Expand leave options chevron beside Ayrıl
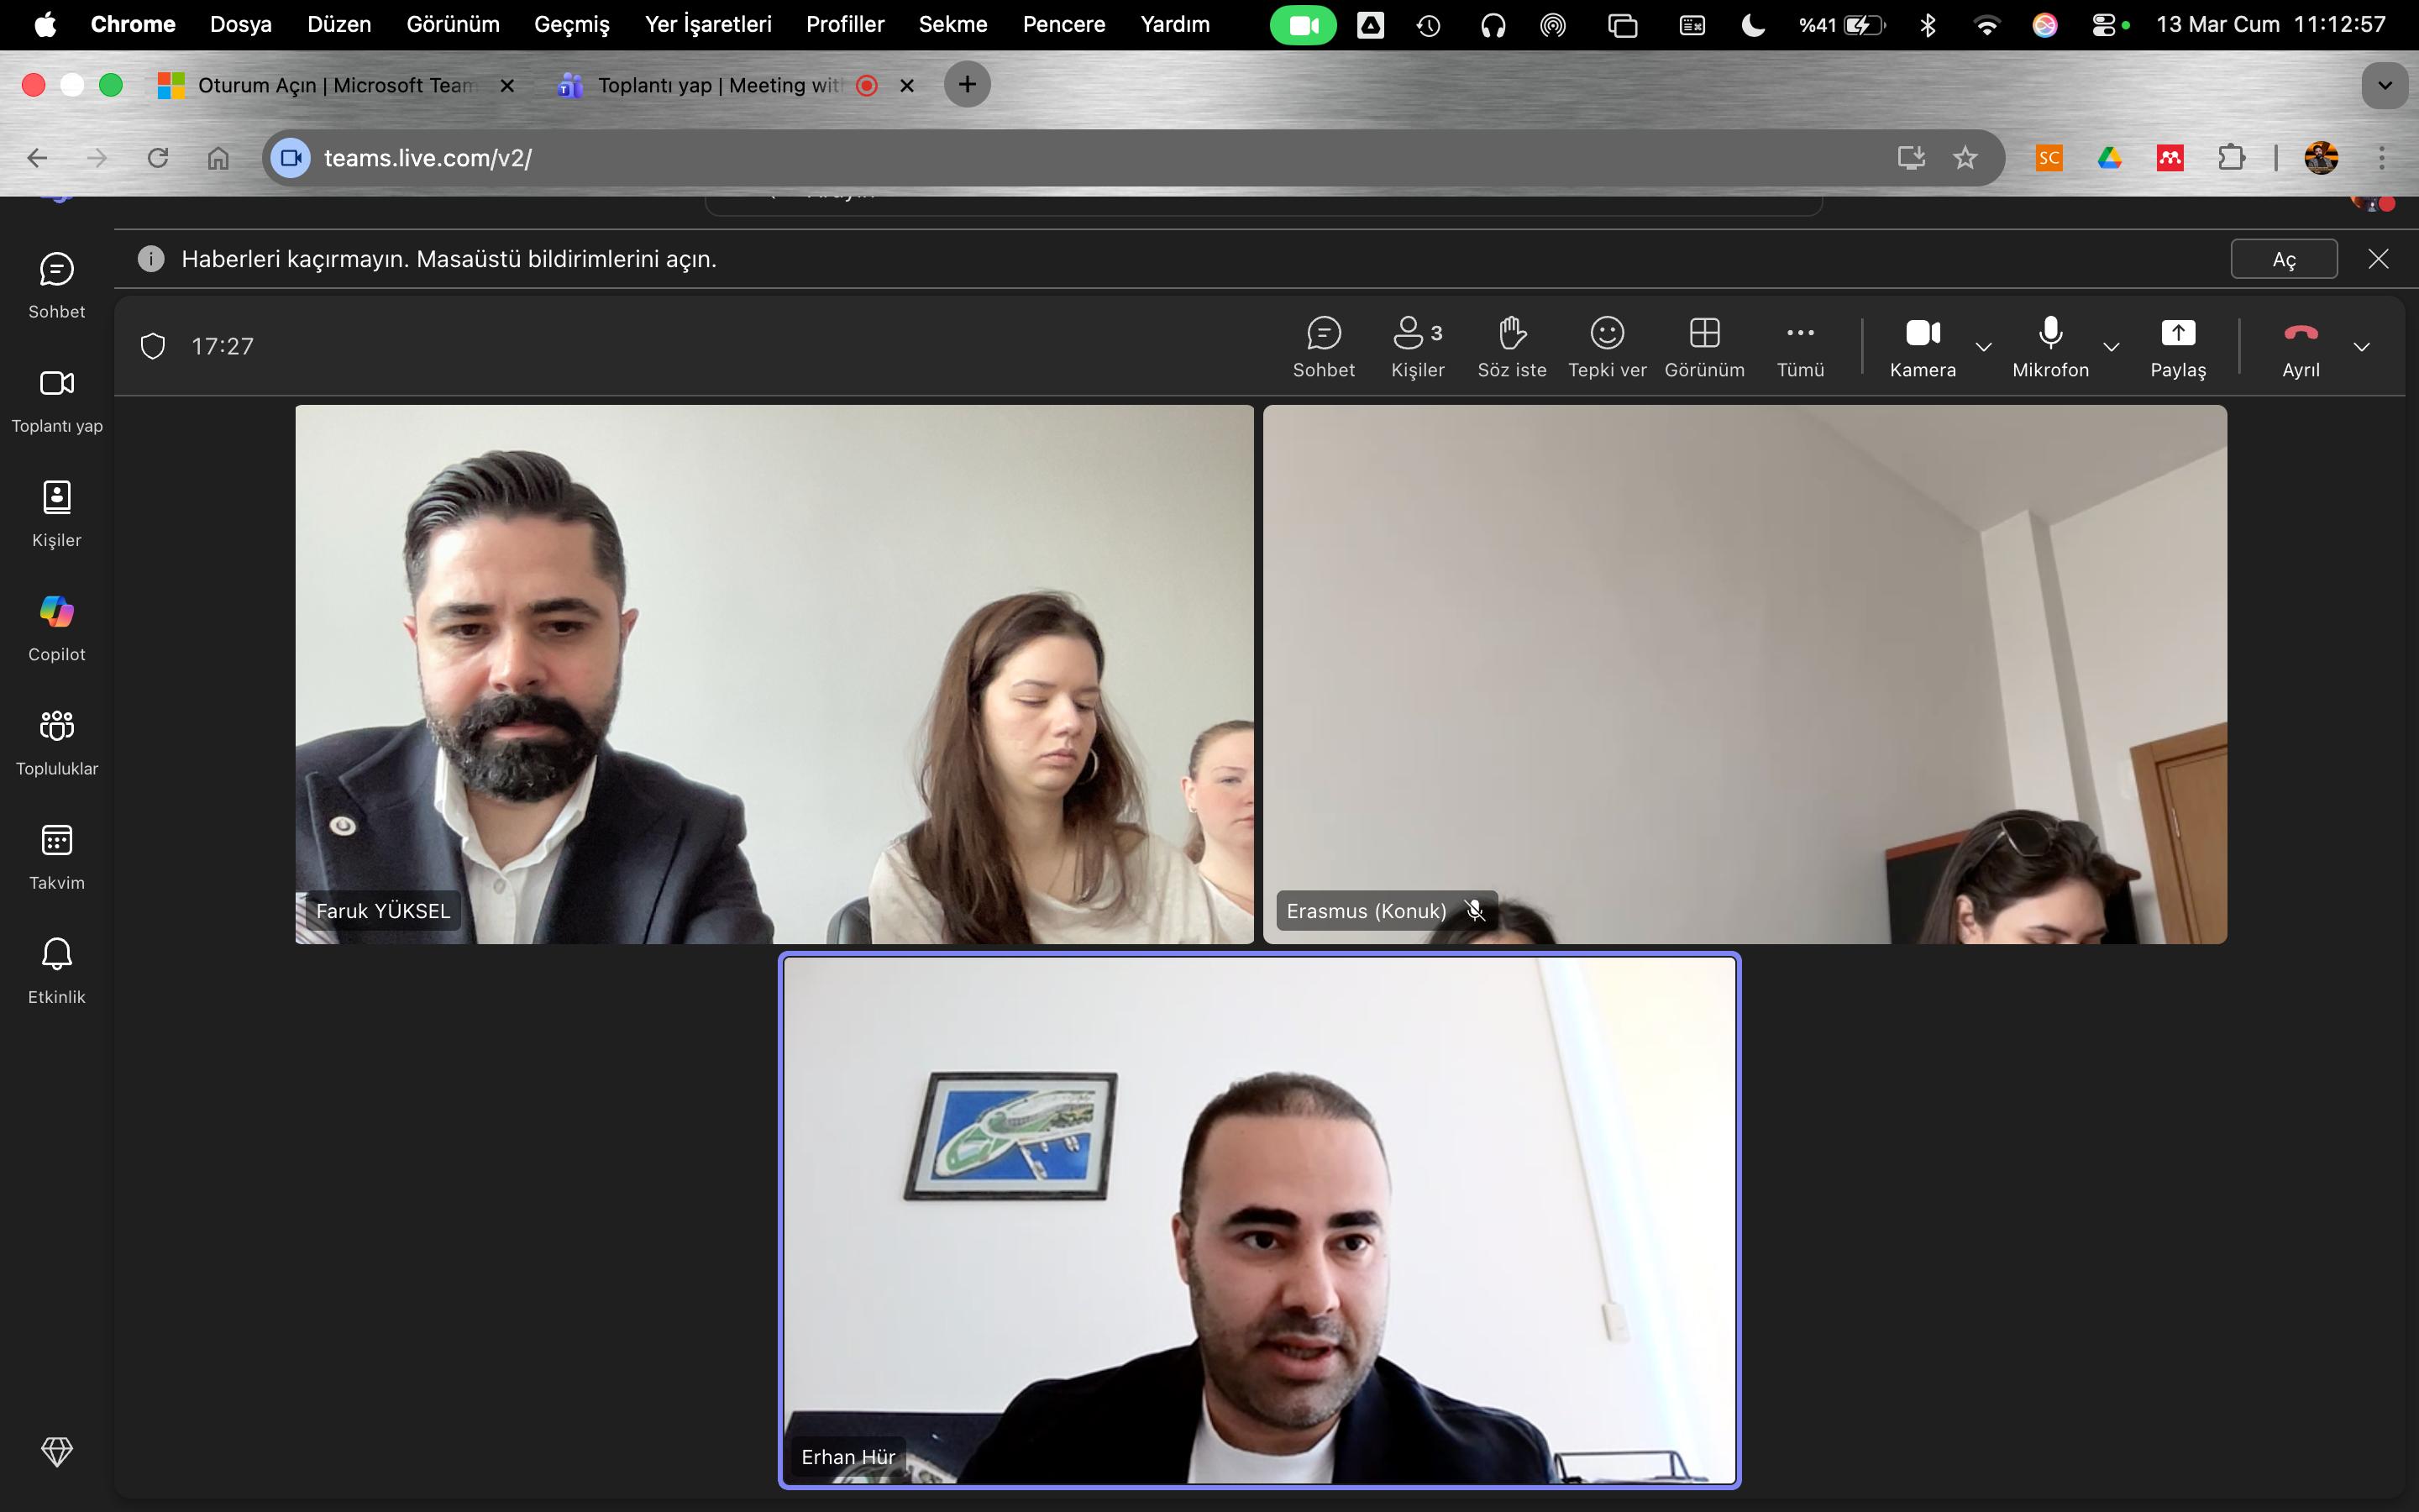 point(2362,347)
